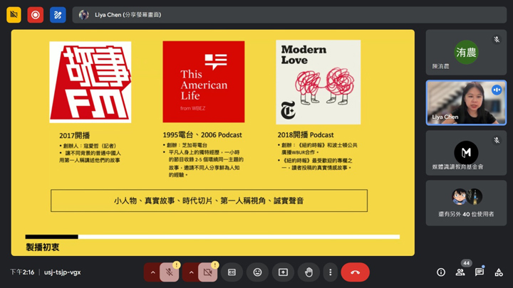Image resolution: width=513 pixels, height=288 pixels.
Task: Click the speaking indicator on Liya Chen tile
Action: point(497,90)
